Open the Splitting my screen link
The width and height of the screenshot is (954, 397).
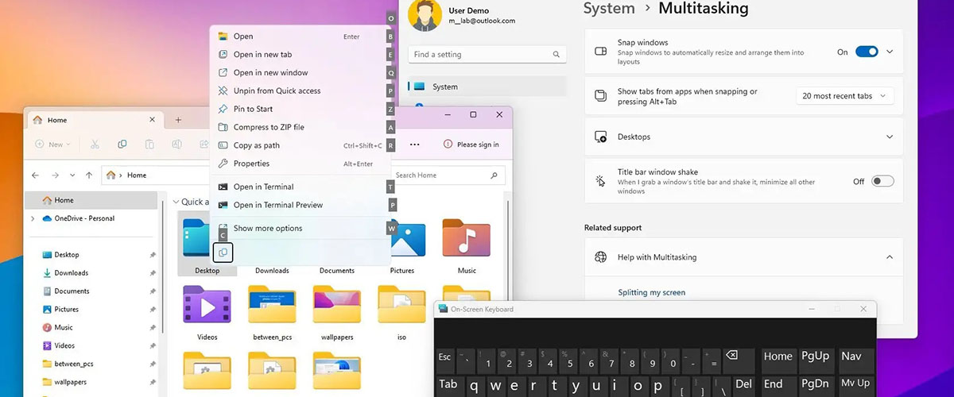(651, 292)
